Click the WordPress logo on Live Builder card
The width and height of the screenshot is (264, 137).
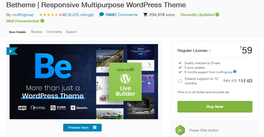pos(125,79)
